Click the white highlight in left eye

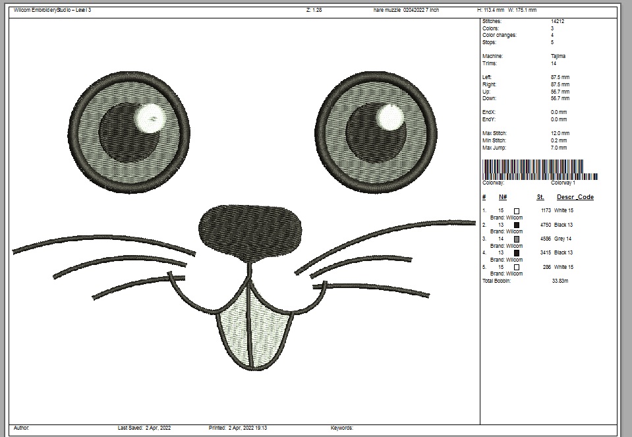(x=150, y=117)
